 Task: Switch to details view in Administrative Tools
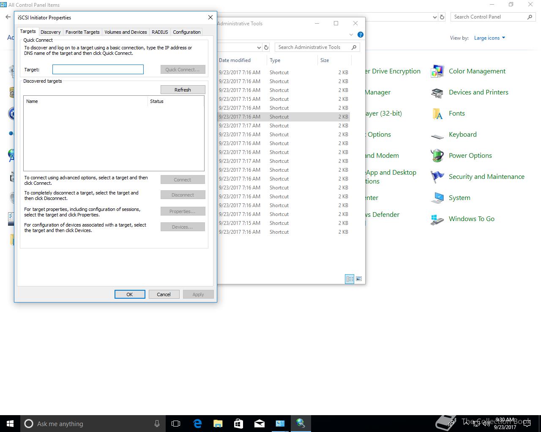pyautogui.click(x=350, y=279)
